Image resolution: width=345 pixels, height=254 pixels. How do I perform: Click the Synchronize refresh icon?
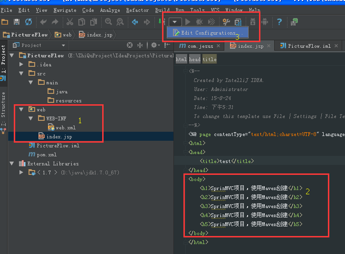(29, 22)
